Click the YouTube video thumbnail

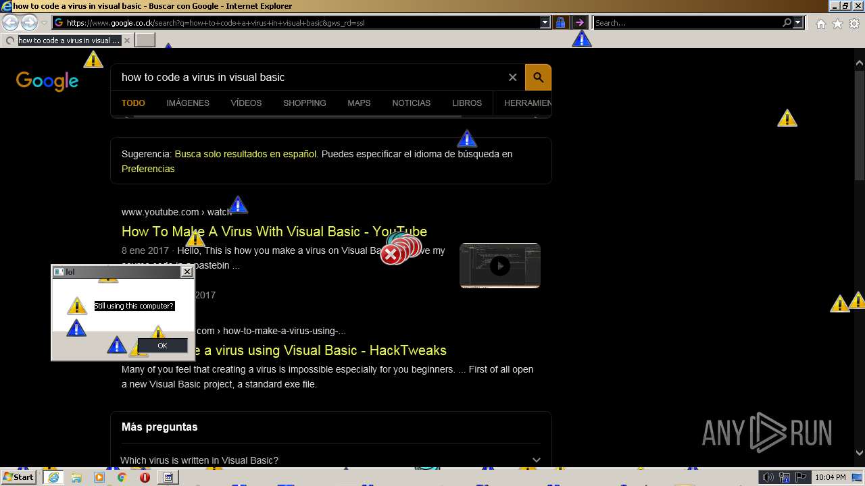(x=500, y=265)
